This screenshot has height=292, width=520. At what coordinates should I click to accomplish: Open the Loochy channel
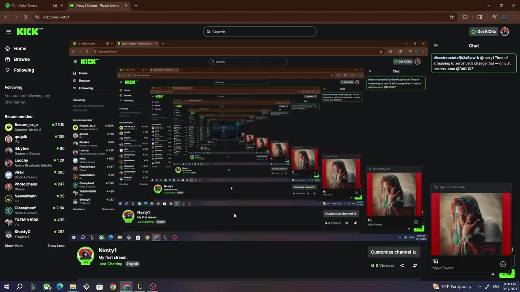point(35,163)
